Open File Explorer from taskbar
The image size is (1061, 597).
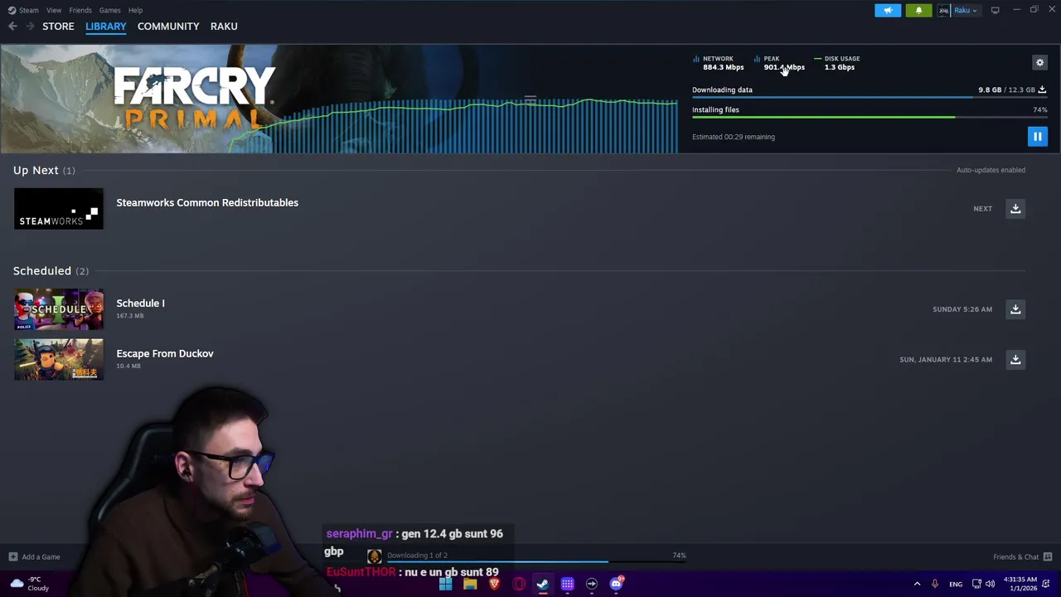[470, 584]
